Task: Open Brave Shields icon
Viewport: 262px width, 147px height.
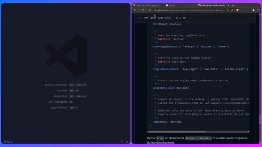Action: (237, 10)
